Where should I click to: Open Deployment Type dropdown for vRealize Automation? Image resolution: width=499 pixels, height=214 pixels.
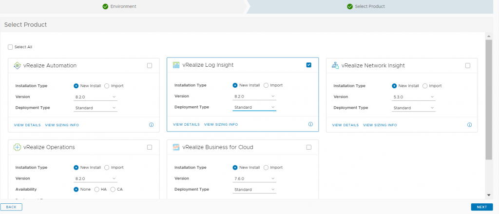[x=96, y=108]
